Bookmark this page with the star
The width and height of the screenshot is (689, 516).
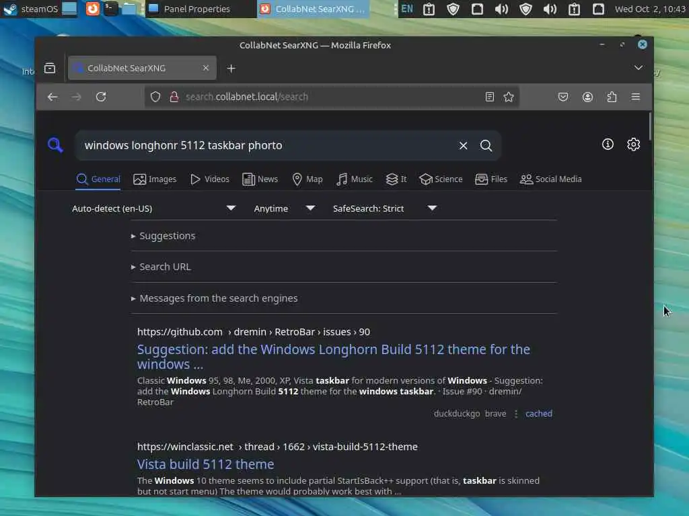(x=509, y=97)
